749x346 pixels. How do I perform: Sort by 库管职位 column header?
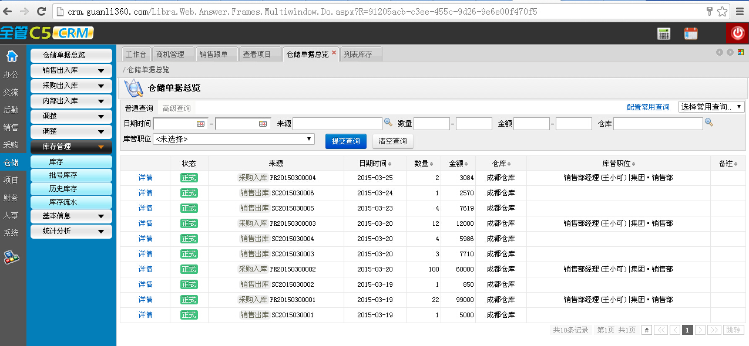[619, 164]
